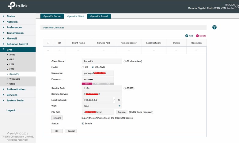Click the Remote Server column header
Screen dimensions: 239x144
tap(129, 43)
